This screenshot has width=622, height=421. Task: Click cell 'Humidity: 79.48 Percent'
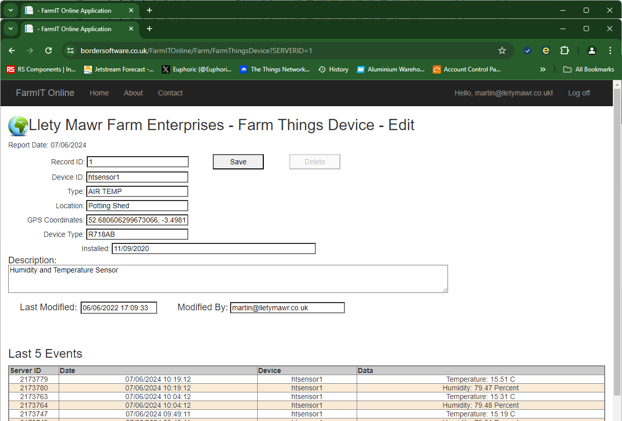click(481, 405)
